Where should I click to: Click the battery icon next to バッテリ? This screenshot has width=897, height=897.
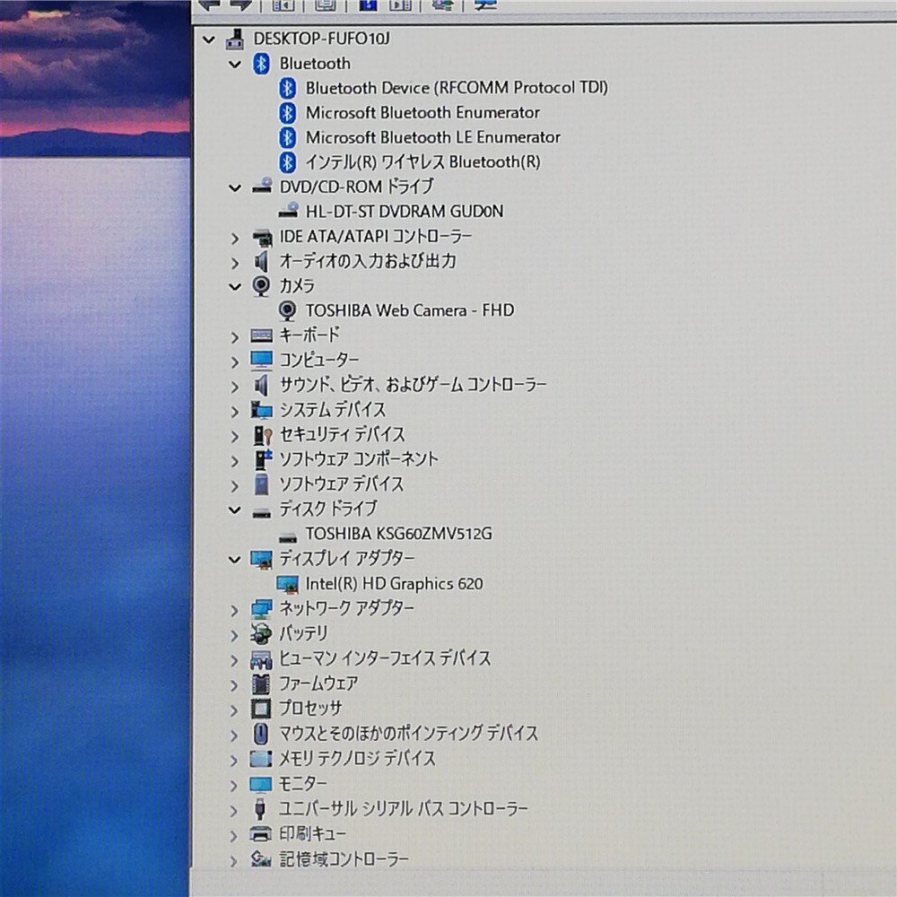click(262, 633)
